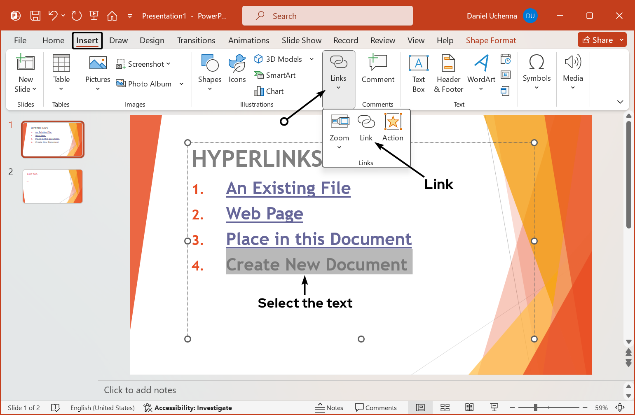Insert a new Comment

coord(378,71)
